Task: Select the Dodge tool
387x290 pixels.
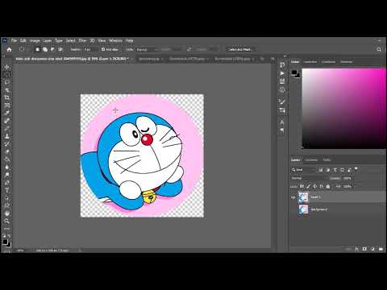Action: coord(7,175)
